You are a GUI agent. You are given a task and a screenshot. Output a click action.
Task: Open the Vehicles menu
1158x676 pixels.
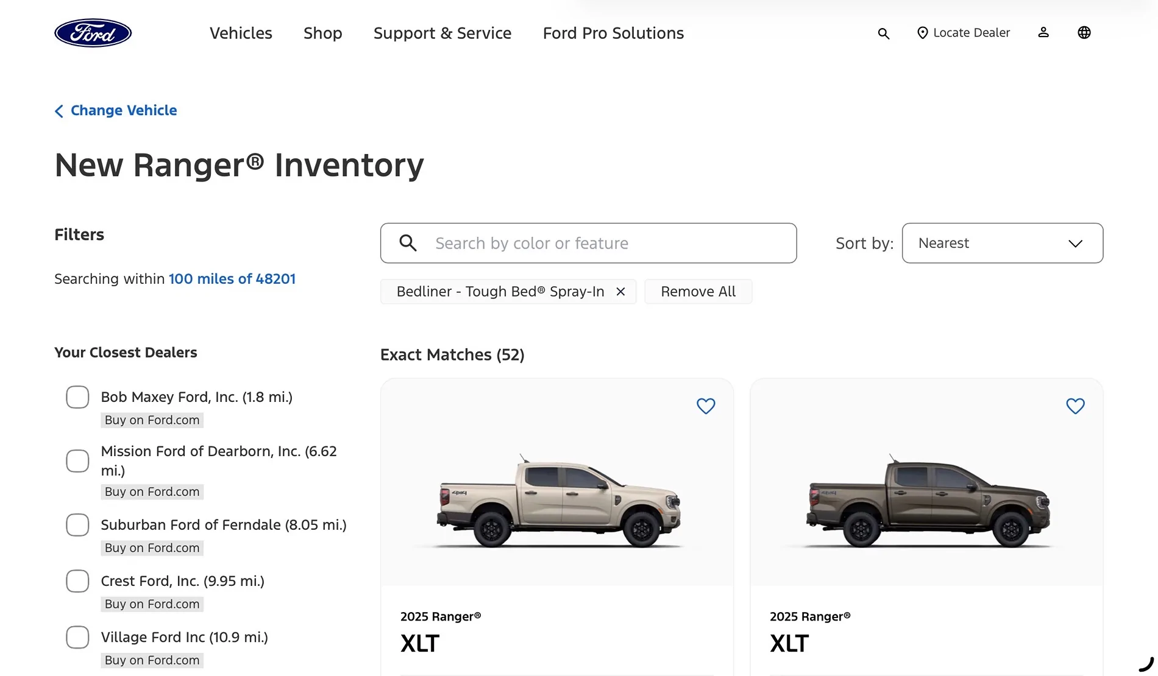(x=241, y=33)
